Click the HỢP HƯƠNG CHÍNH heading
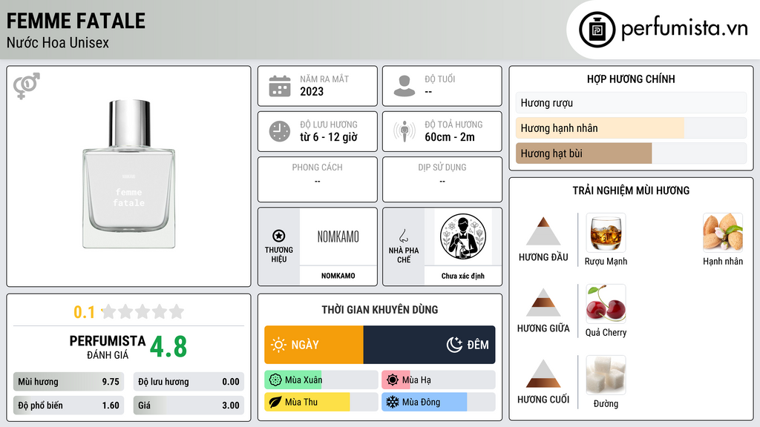The image size is (760, 427). 631,79
